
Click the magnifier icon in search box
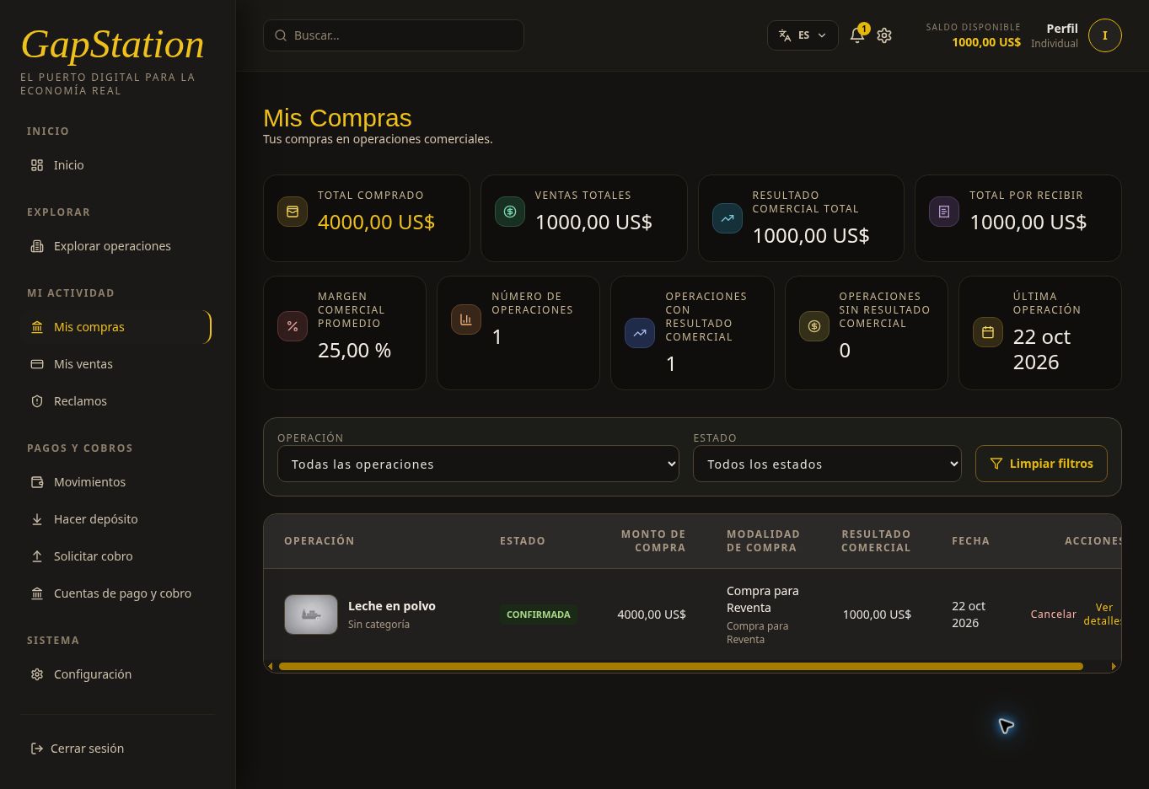281,35
